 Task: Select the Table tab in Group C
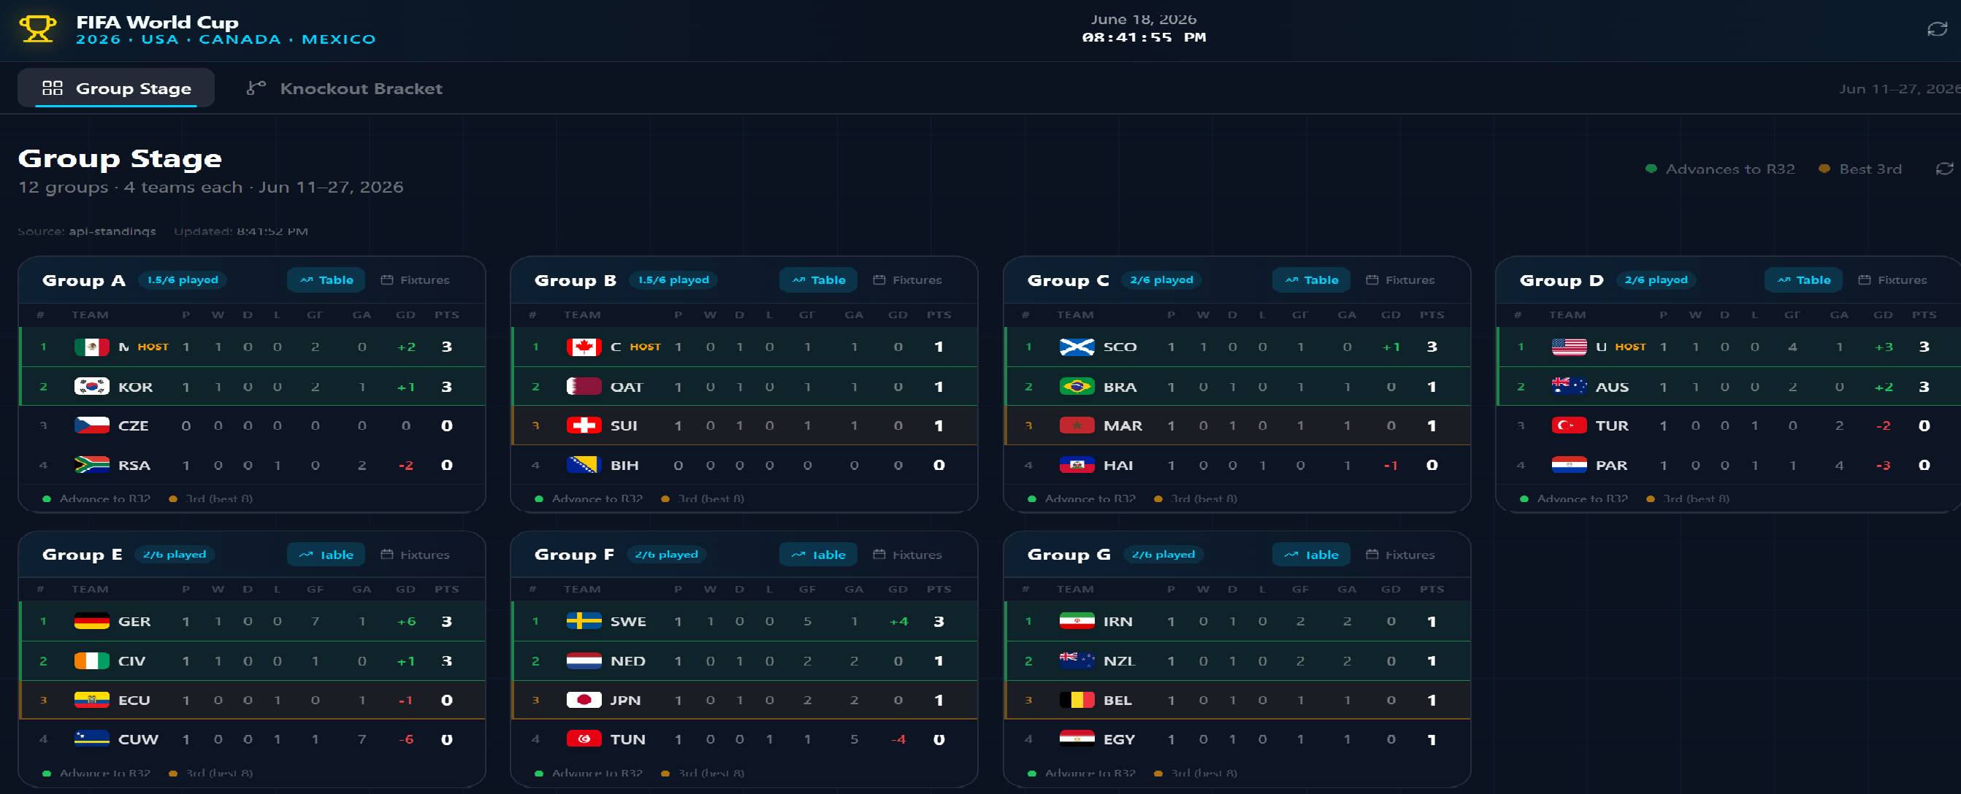(x=1311, y=280)
